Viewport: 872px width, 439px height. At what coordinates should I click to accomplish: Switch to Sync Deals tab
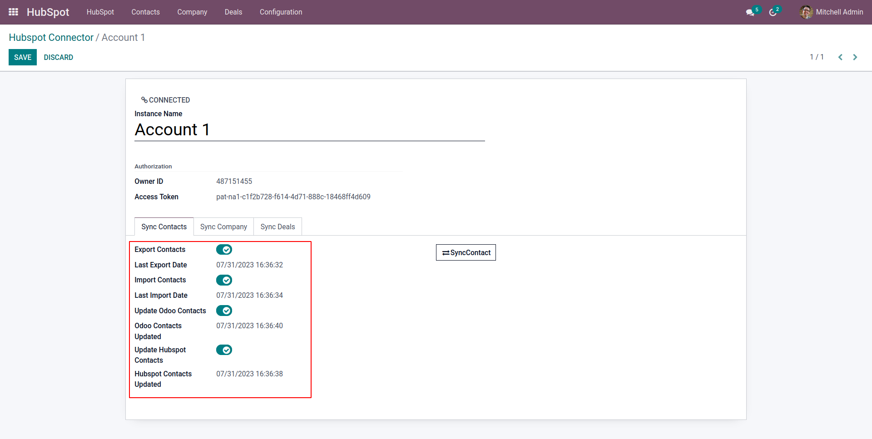click(278, 227)
